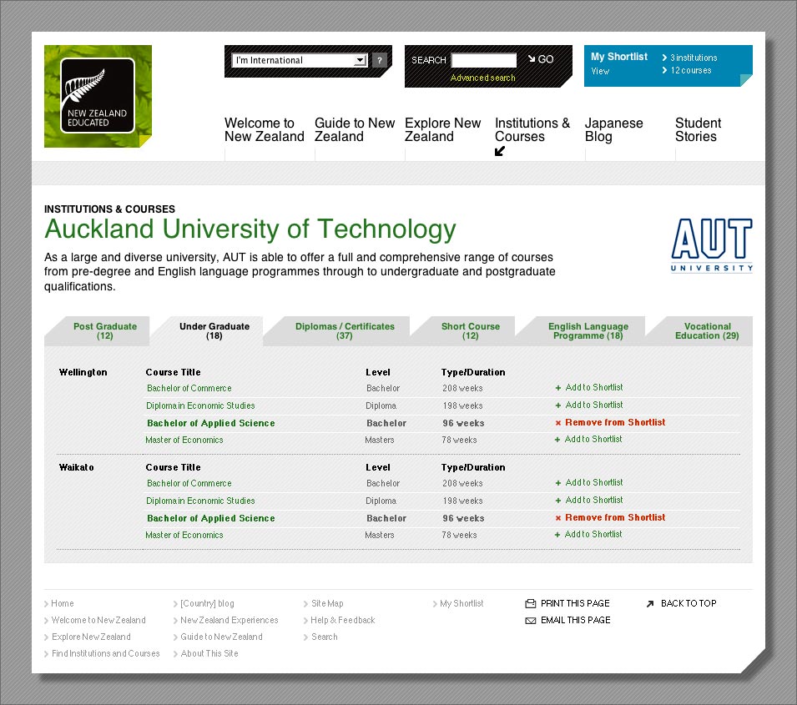This screenshot has width=797, height=705.
Task: Click footer Explore New Zealand link
Action: point(91,637)
